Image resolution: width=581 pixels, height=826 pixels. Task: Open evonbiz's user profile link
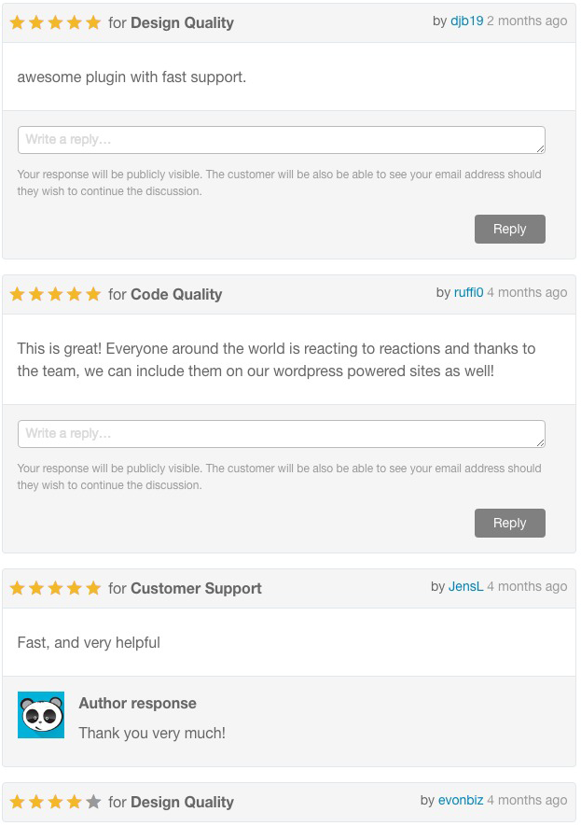[x=461, y=800]
